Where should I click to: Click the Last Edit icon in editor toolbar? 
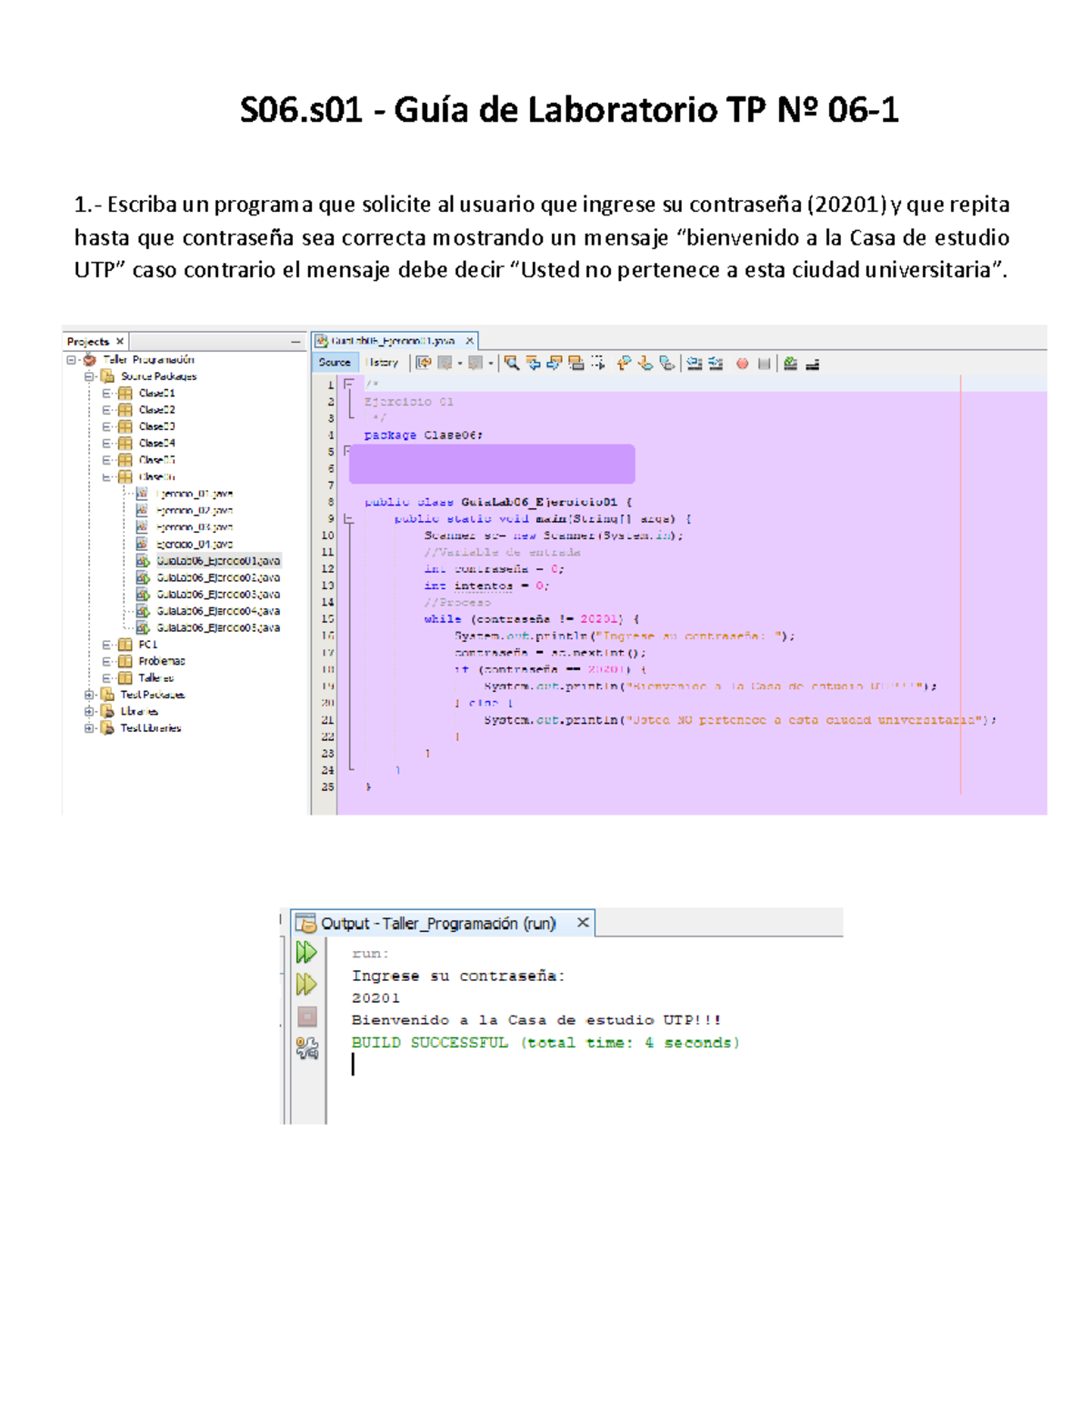tap(424, 363)
